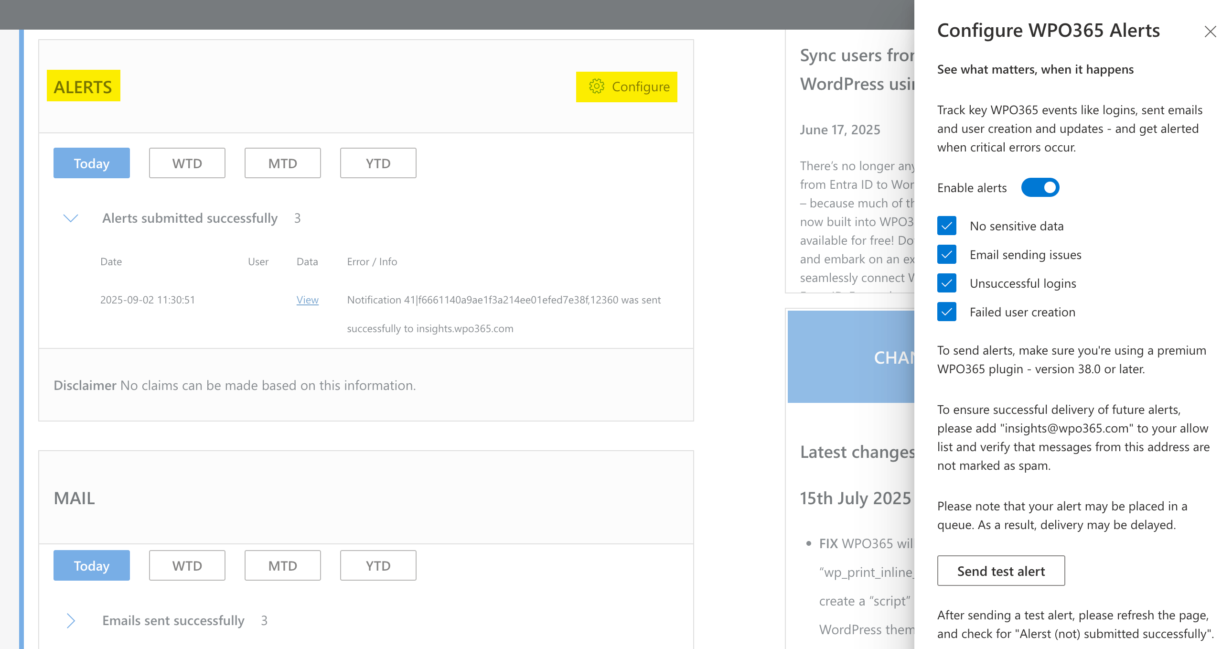Image resolution: width=1222 pixels, height=649 pixels.
Task: Click the MAIL section heading
Action: coord(75,498)
